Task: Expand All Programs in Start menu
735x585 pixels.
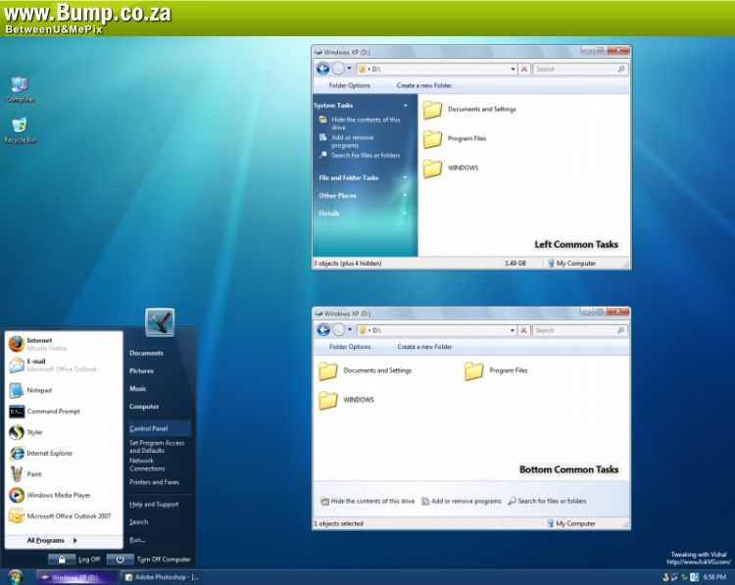Action: pyautogui.click(x=51, y=540)
